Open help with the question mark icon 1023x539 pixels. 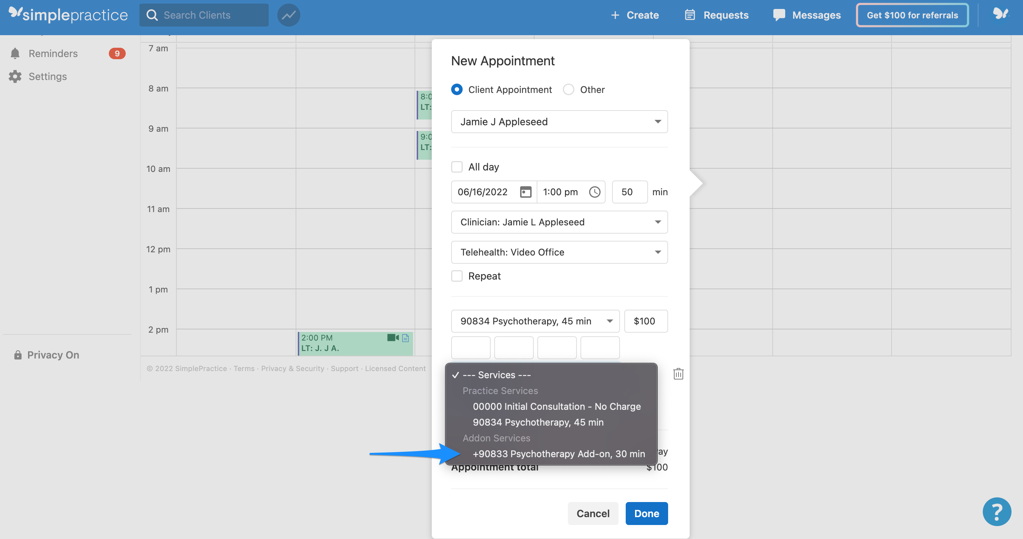[996, 511]
